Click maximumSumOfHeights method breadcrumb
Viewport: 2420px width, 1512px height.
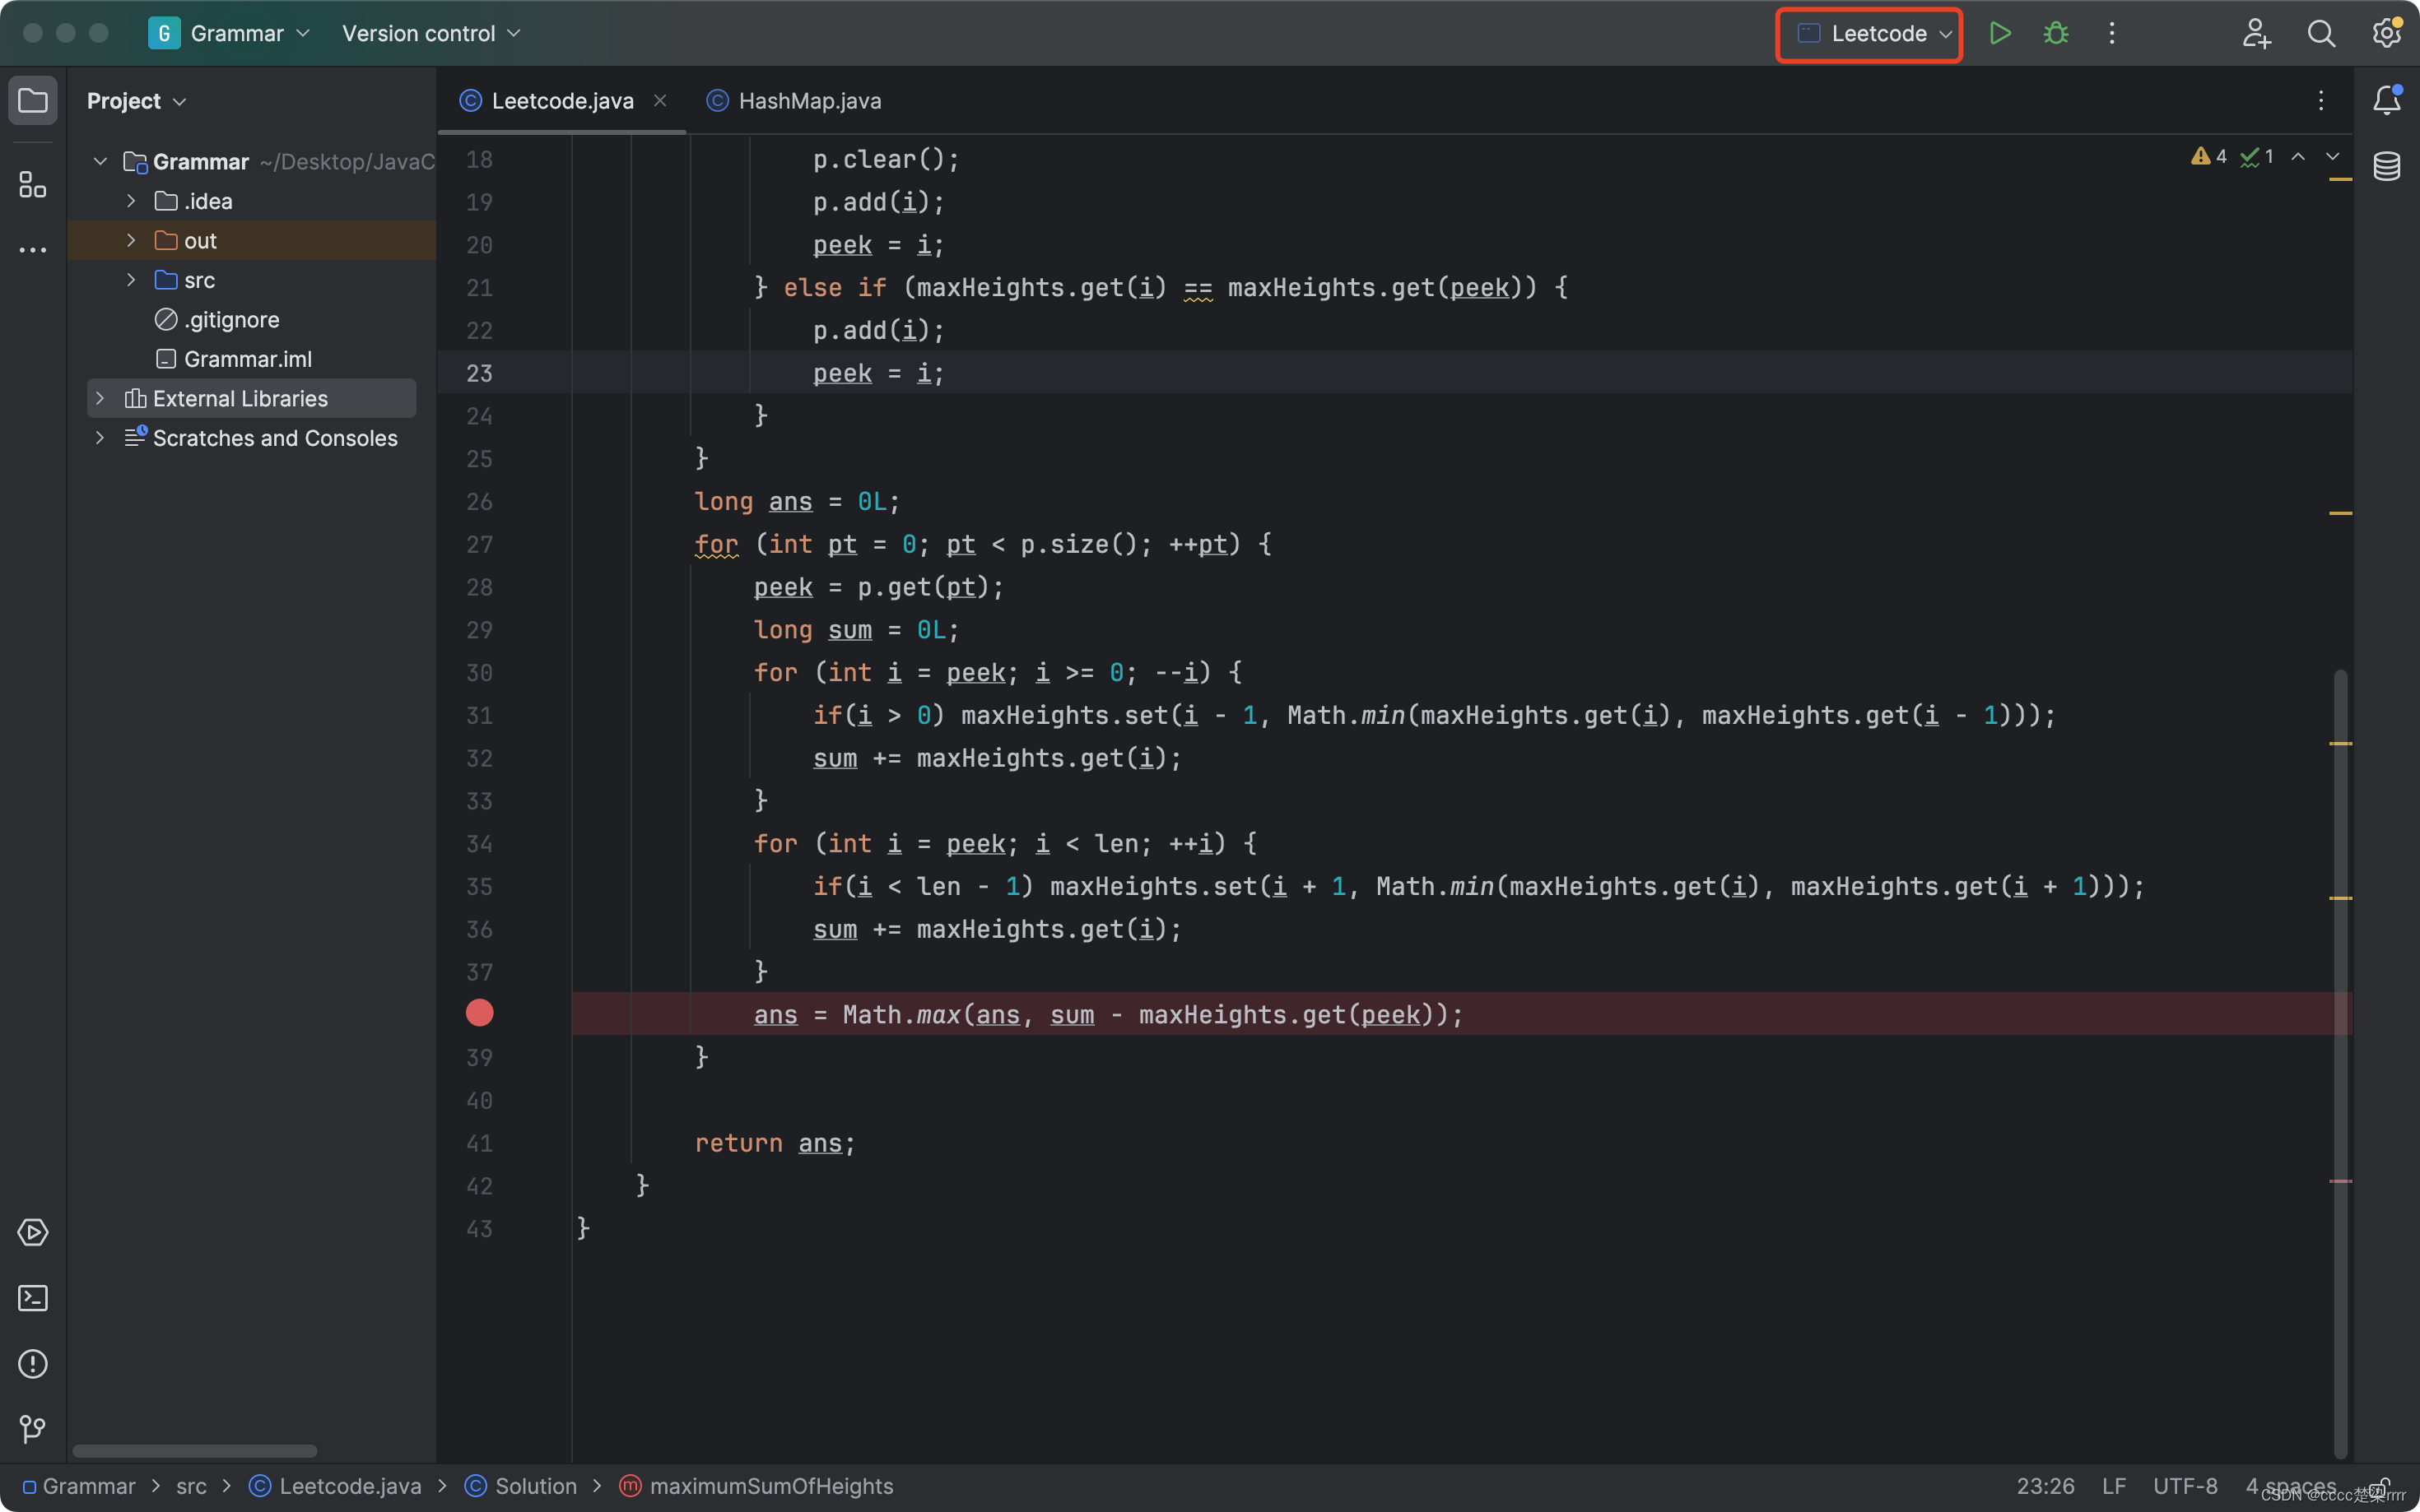coord(756,1486)
